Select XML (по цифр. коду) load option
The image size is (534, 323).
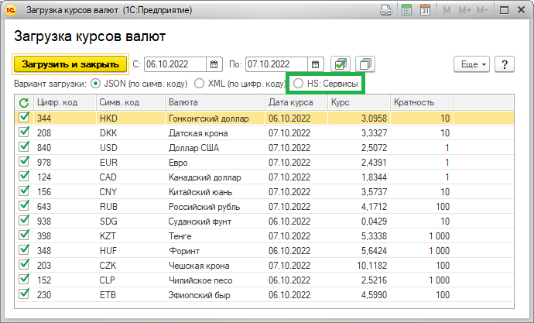click(x=199, y=84)
